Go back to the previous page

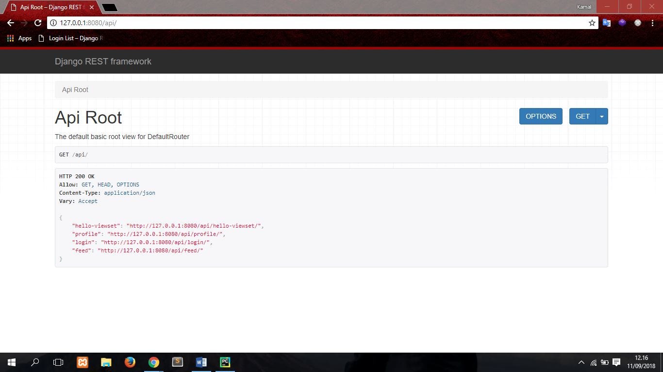(11, 23)
